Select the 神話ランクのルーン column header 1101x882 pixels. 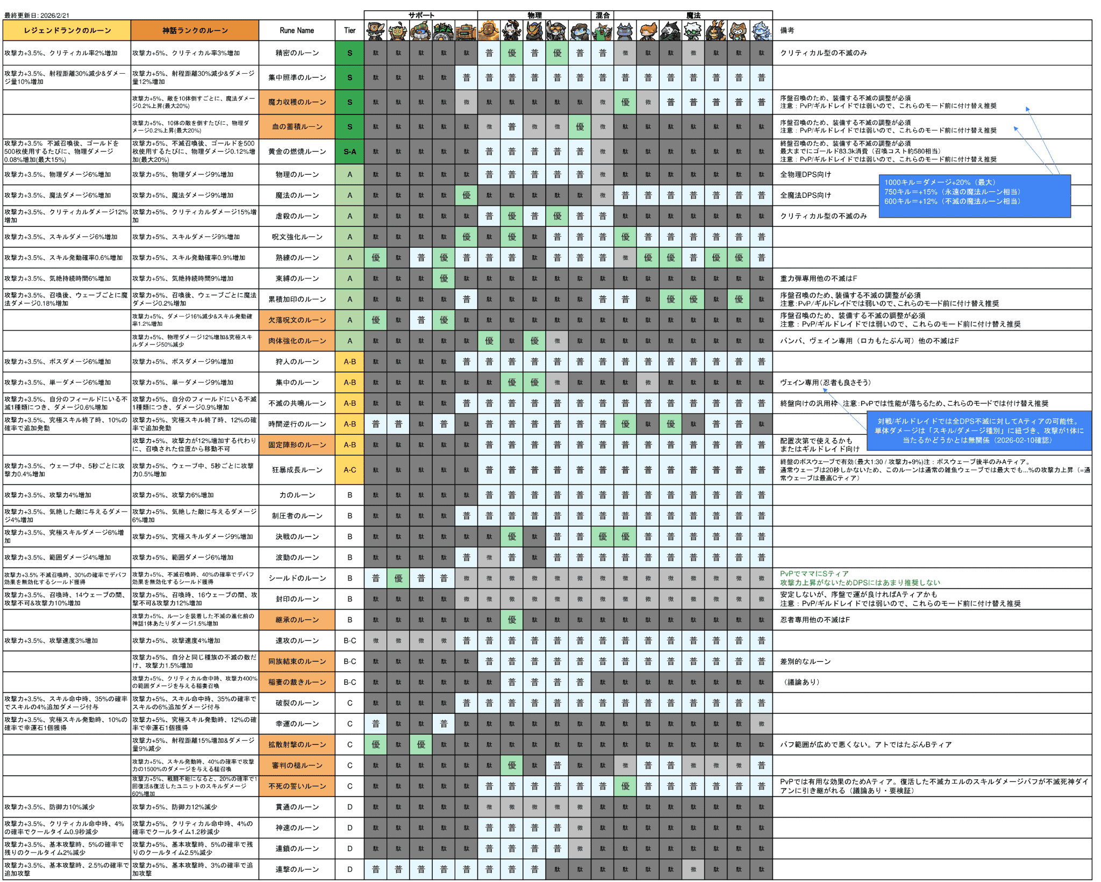point(195,31)
